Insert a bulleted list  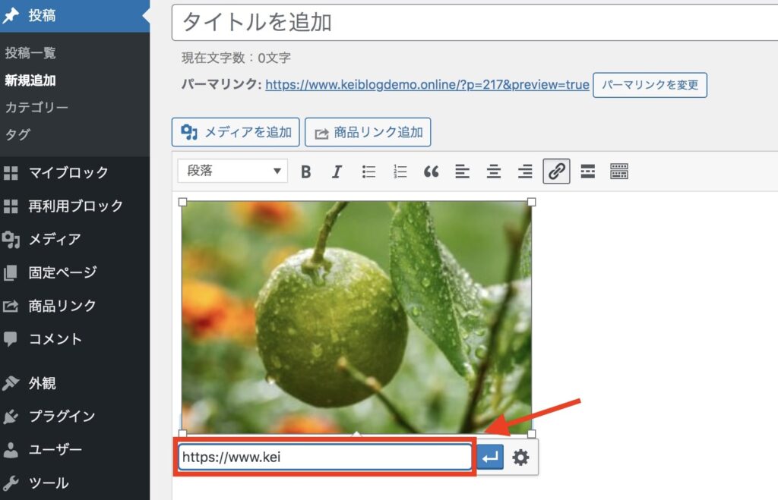368,171
